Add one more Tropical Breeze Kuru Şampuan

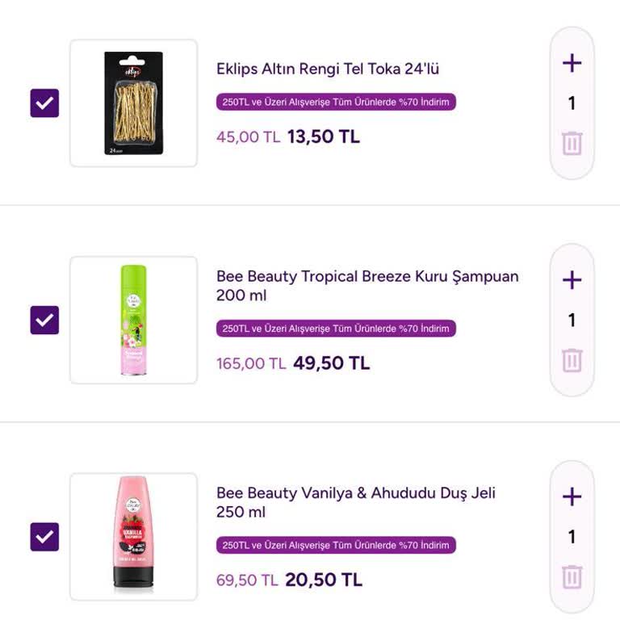click(572, 280)
